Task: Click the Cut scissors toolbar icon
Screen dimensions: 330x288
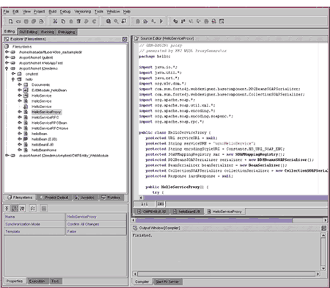Action: pos(55,21)
